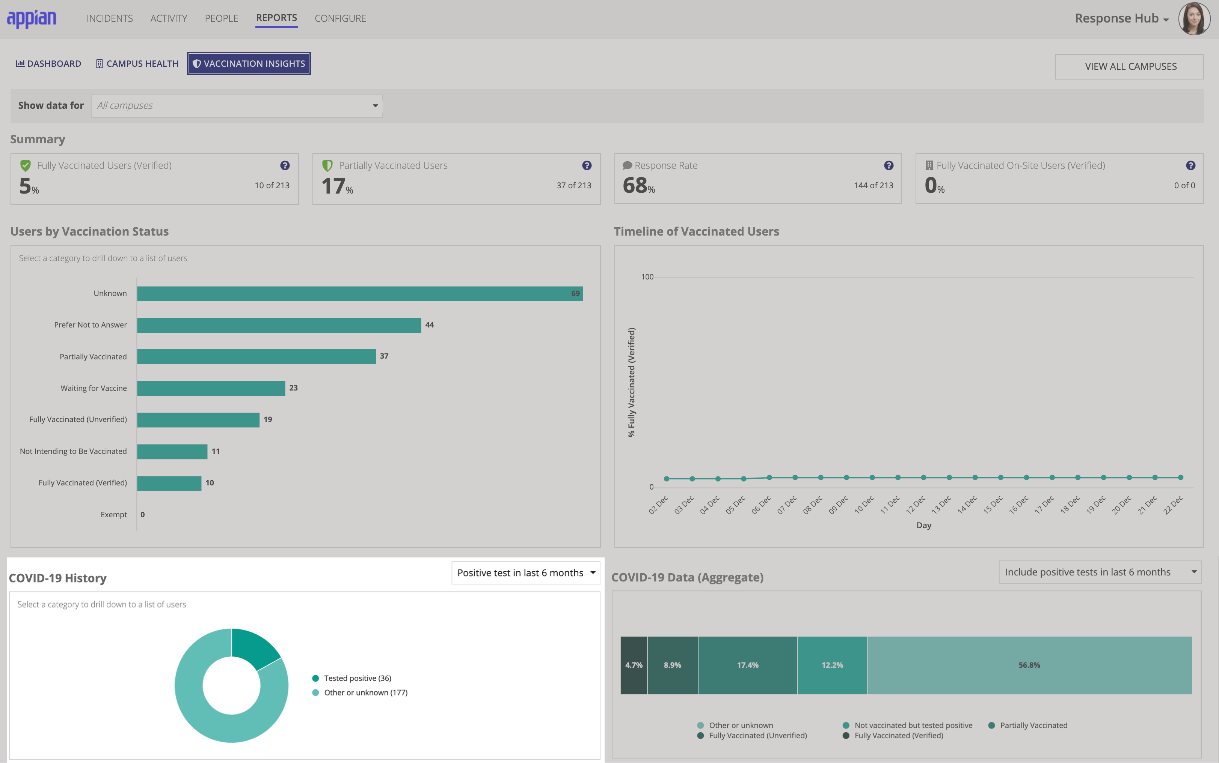Click the Appian logo

pyautogui.click(x=31, y=19)
